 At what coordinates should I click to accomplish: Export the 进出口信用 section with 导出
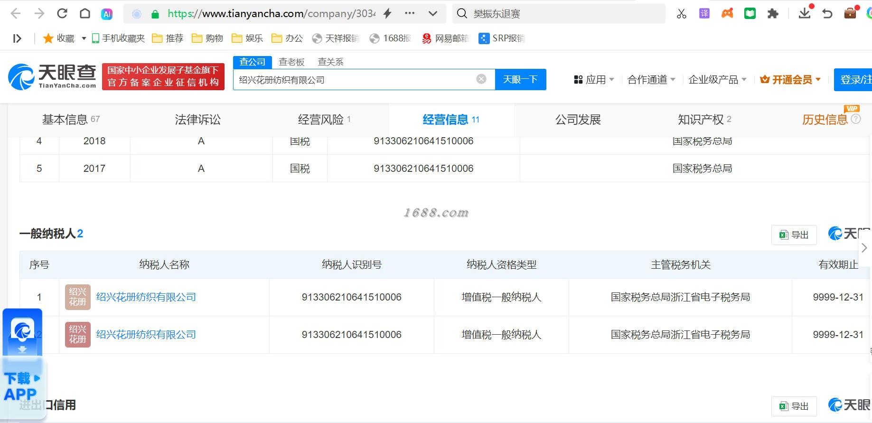tap(794, 406)
